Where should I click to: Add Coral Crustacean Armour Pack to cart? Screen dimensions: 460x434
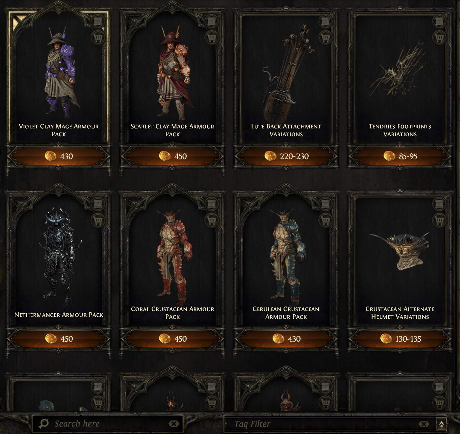212,219
